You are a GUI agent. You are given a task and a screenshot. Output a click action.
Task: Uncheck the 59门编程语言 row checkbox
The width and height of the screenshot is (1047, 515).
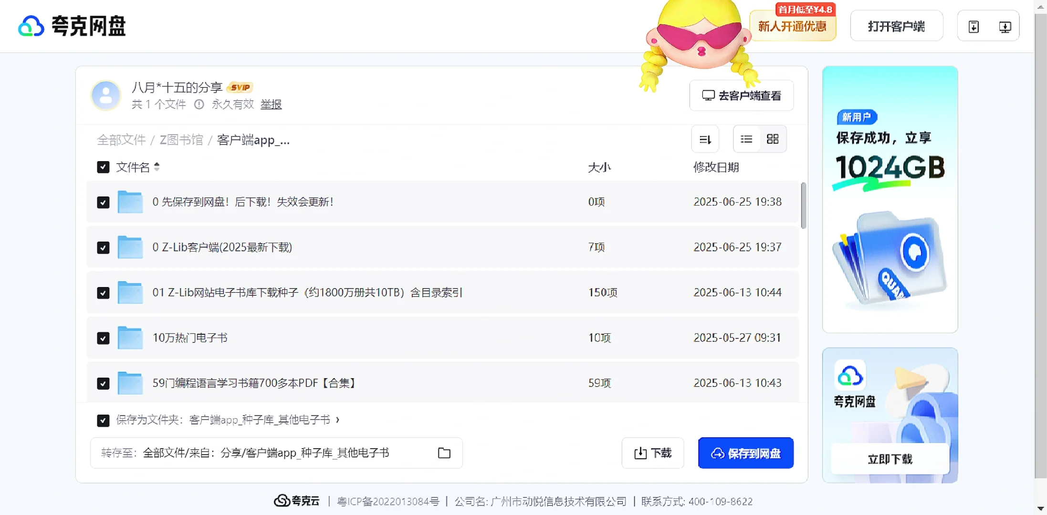point(103,383)
